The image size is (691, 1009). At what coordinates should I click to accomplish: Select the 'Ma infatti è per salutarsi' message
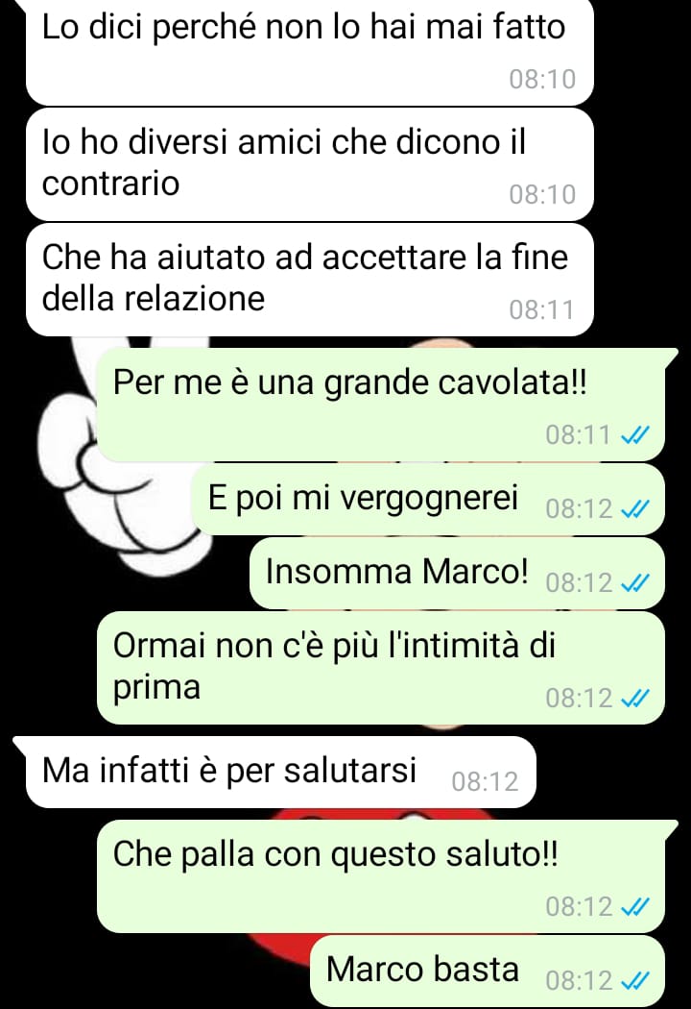[x=280, y=773]
